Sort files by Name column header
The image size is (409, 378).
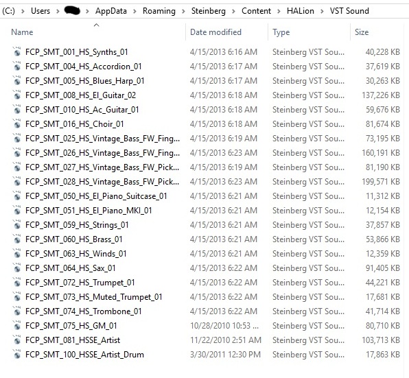(22, 32)
